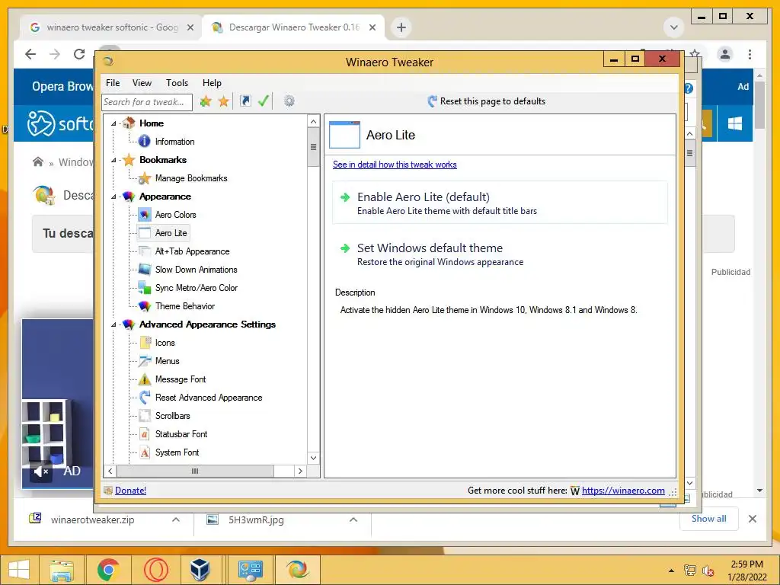
Task: Click the Donate! link
Action: coord(130,491)
